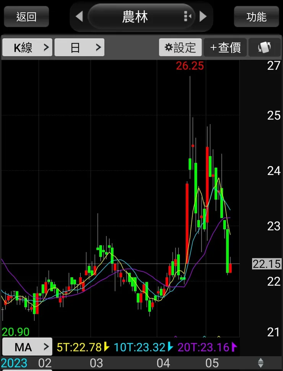Tap the 27 price axis label
The image size is (283, 371).
click(x=274, y=65)
